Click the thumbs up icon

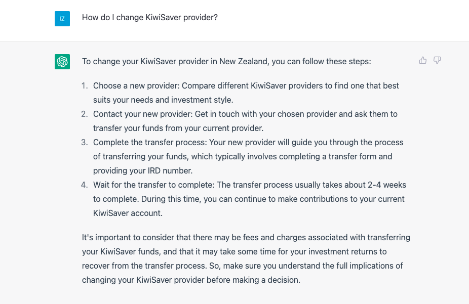click(x=422, y=60)
